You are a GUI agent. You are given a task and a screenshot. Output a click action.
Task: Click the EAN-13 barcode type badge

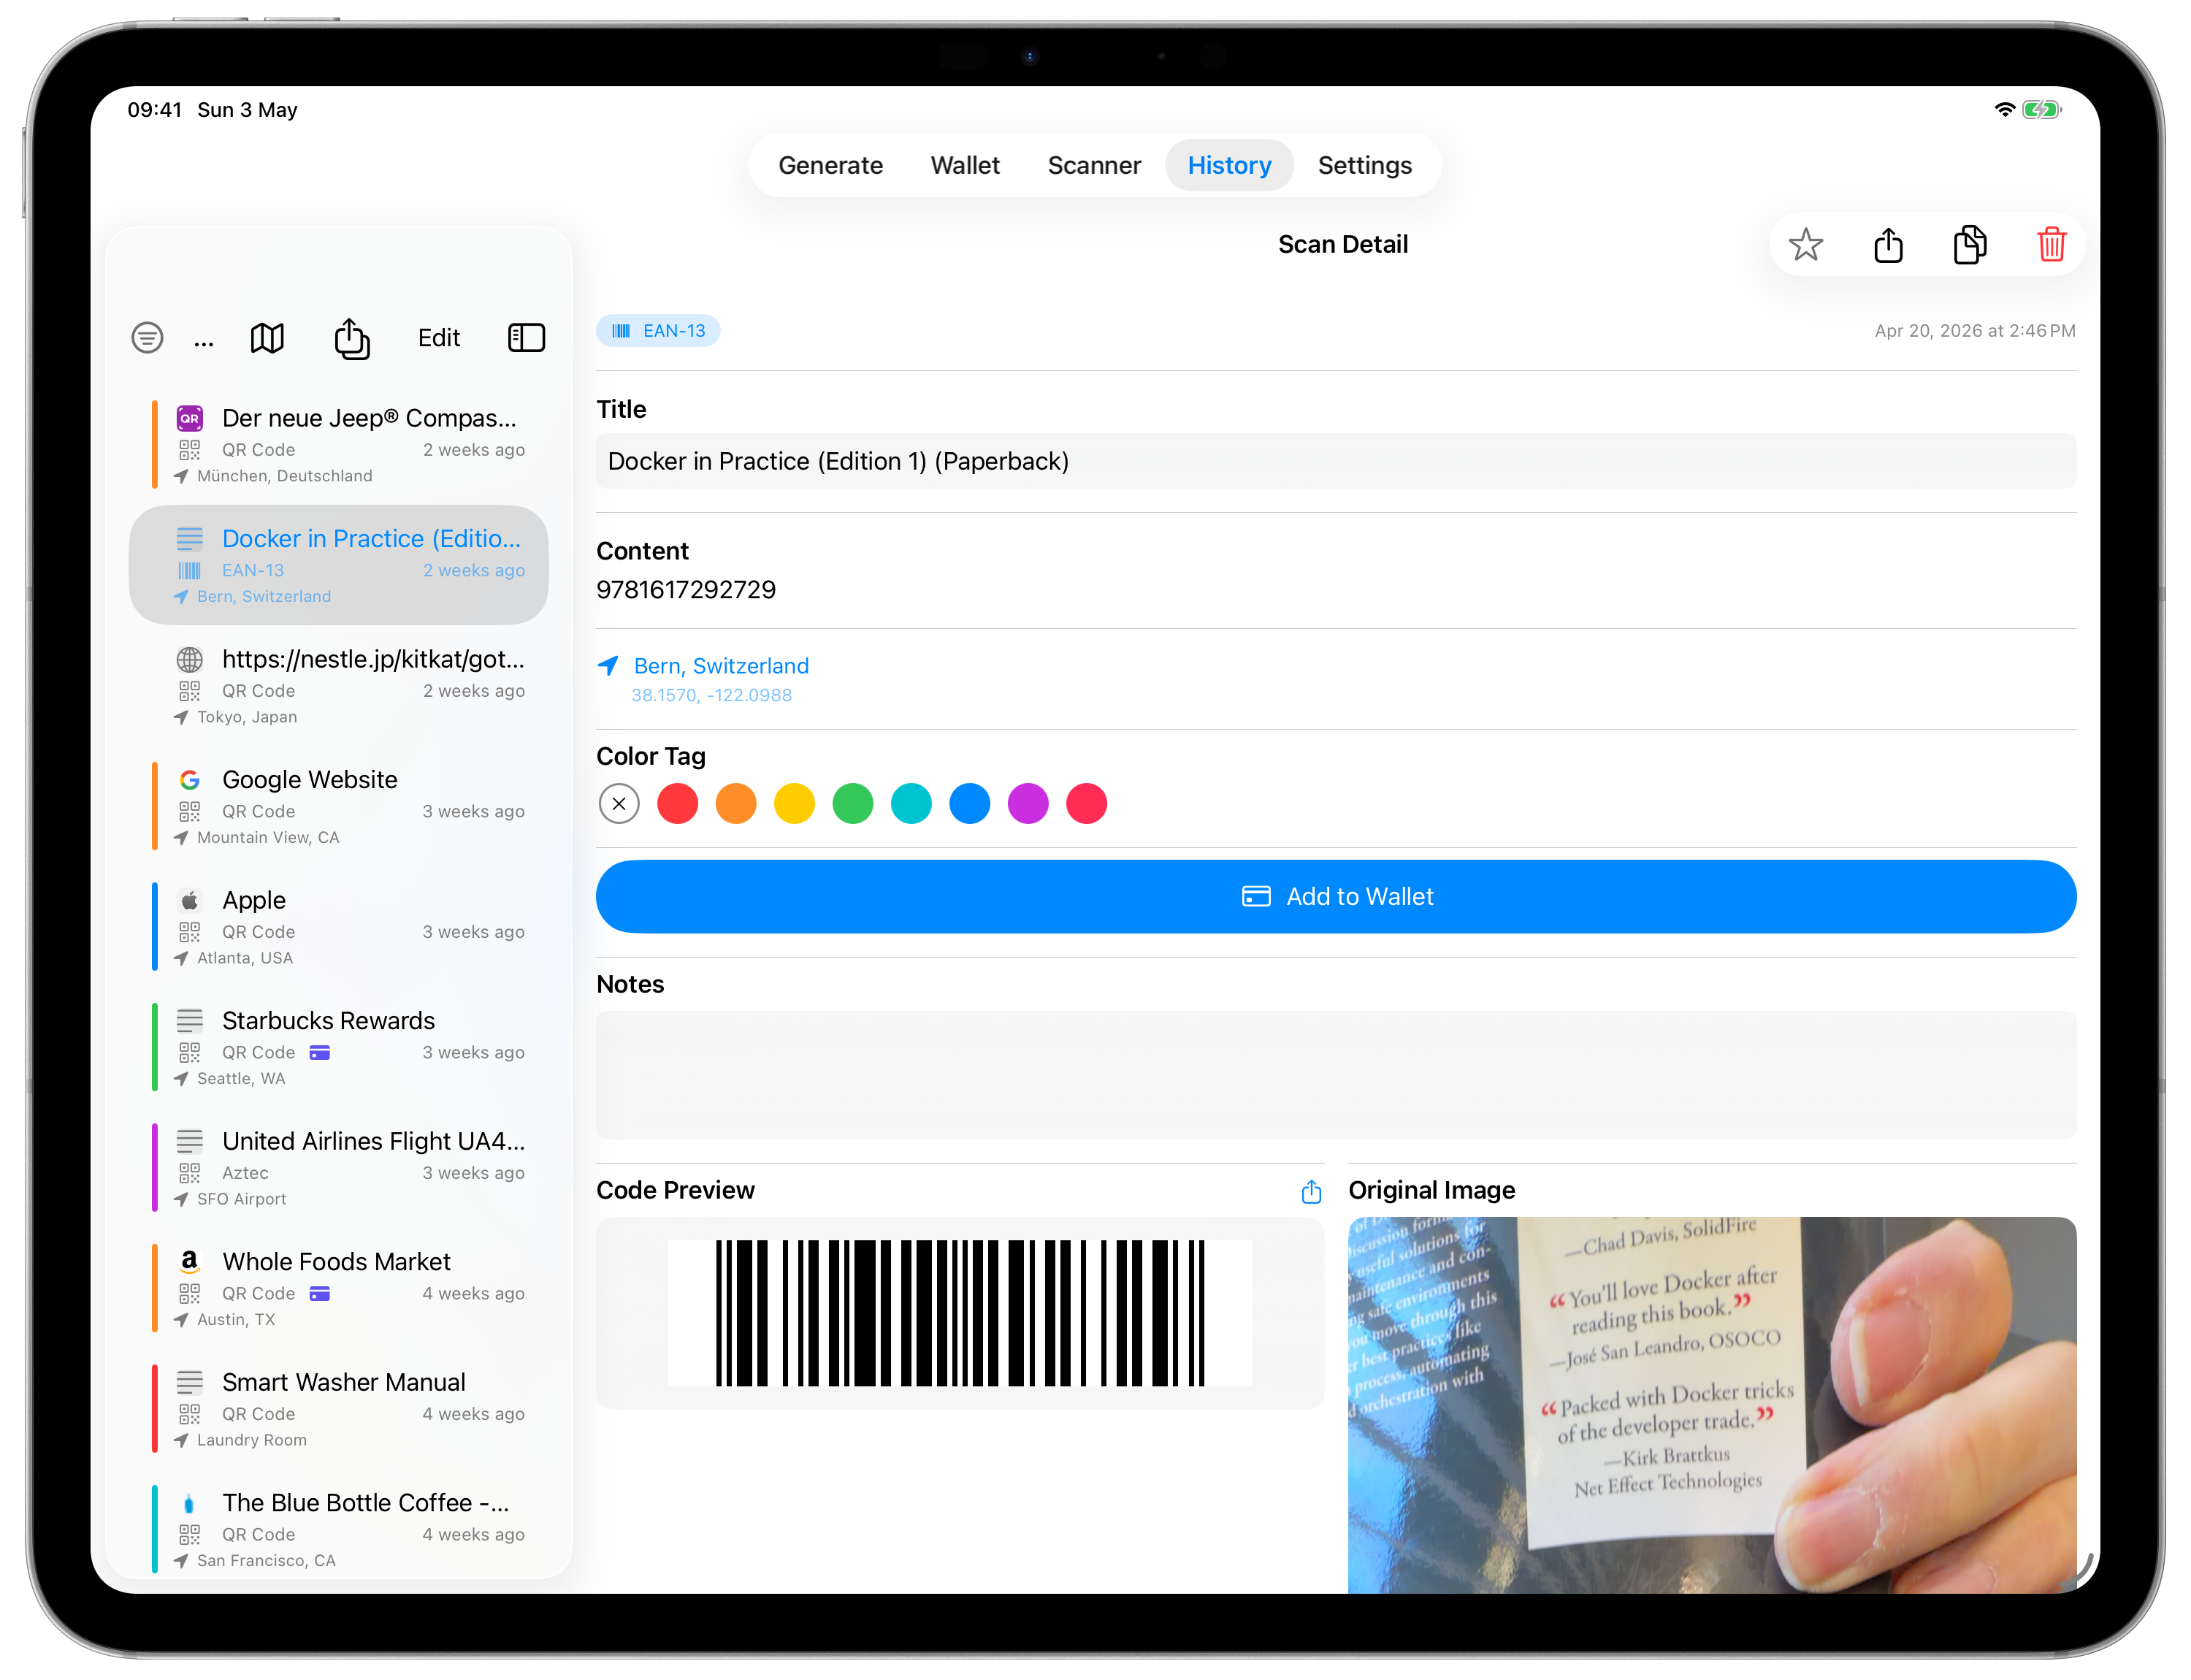[658, 331]
